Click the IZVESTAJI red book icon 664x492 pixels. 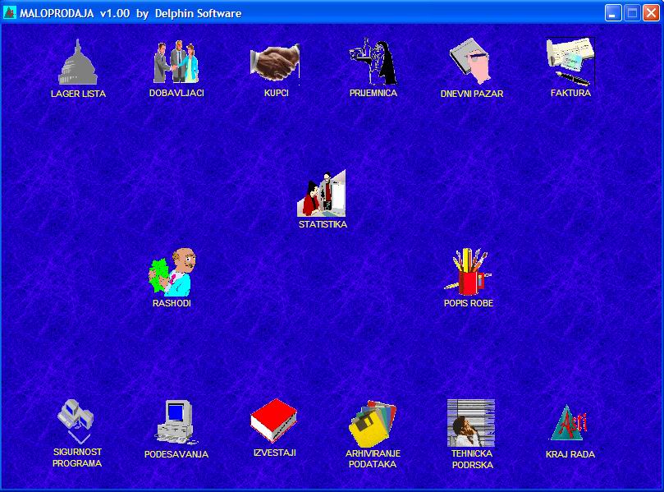(x=274, y=421)
